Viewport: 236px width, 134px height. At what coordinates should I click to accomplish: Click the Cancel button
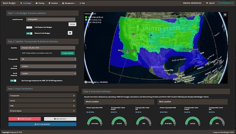(72, 24)
